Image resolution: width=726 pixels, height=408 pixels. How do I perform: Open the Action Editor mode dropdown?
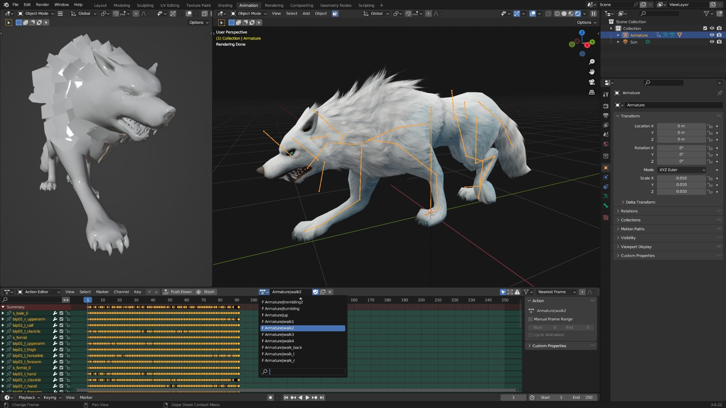coord(39,292)
